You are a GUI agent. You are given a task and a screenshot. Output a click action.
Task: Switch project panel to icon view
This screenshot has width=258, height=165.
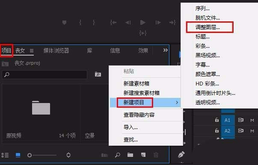click(x=18, y=155)
